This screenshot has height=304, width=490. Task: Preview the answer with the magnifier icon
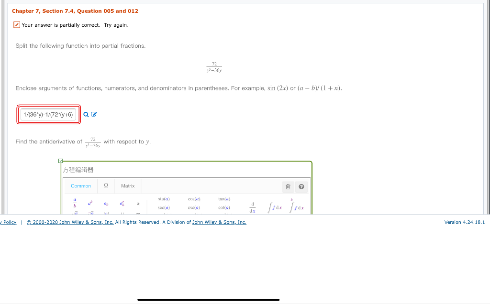[x=85, y=114]
